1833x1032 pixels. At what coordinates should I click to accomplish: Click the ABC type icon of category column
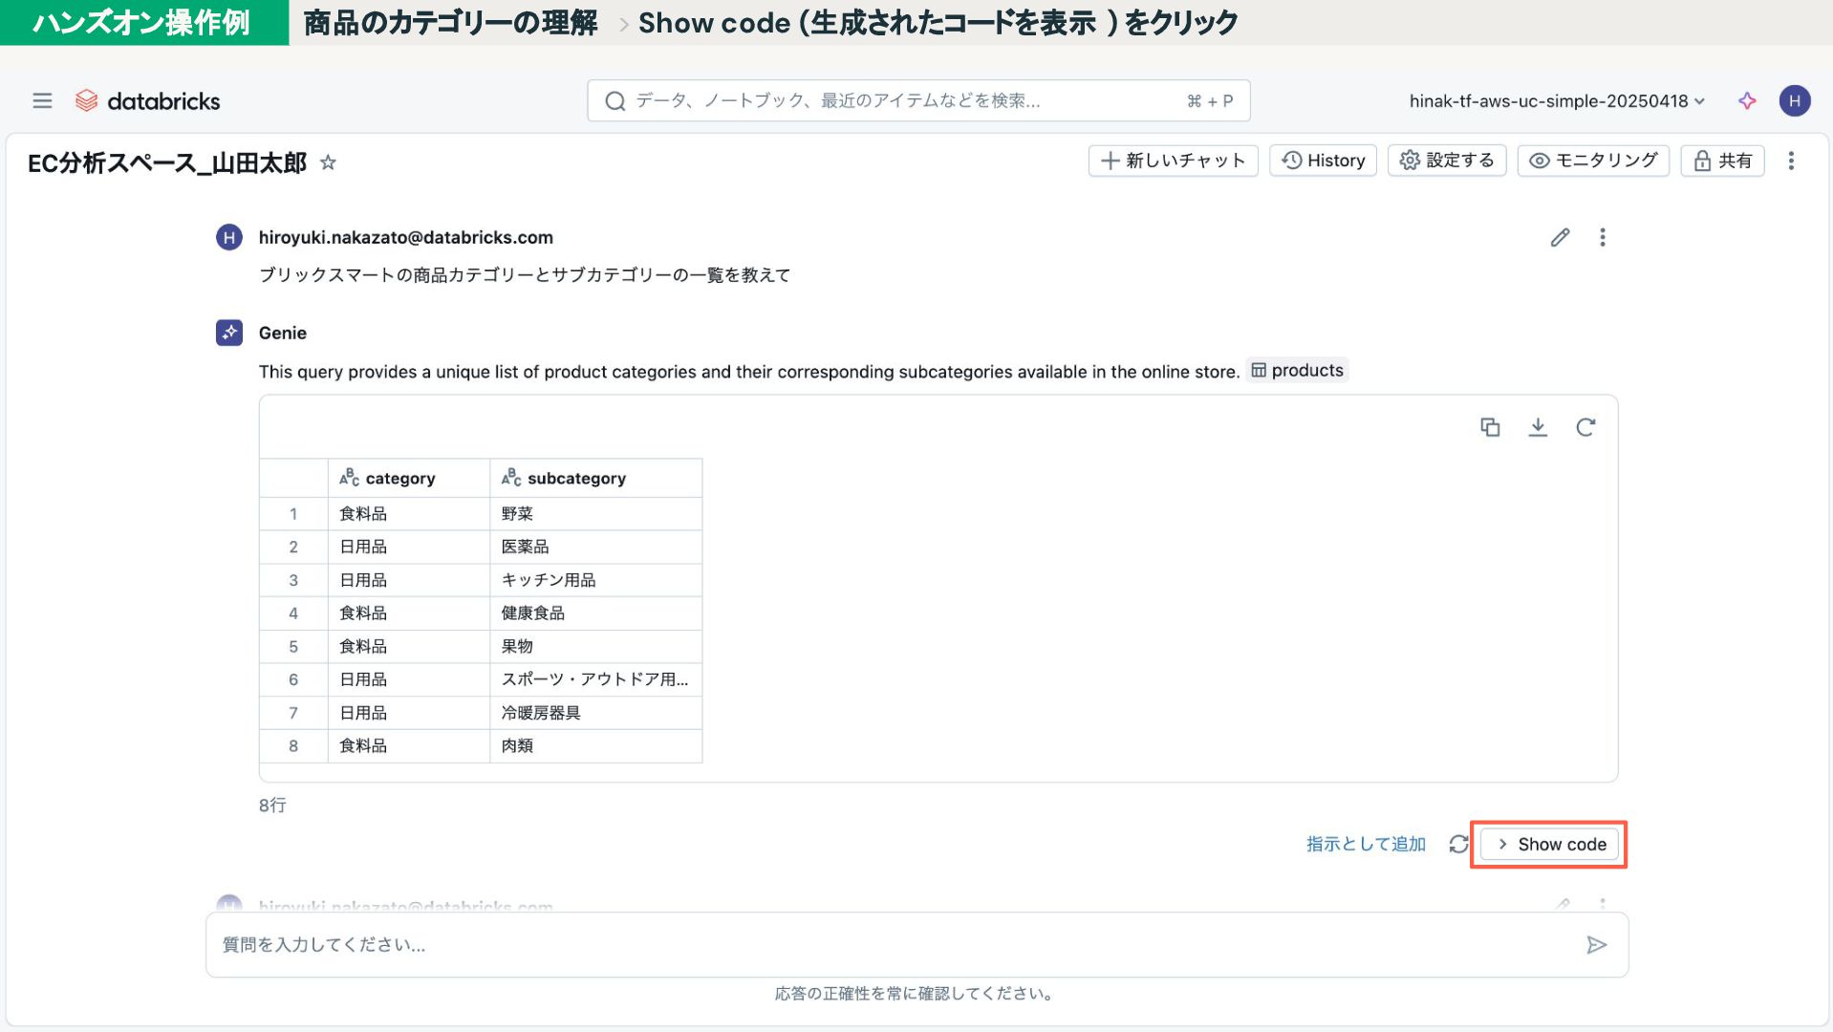tap(349, 478)
